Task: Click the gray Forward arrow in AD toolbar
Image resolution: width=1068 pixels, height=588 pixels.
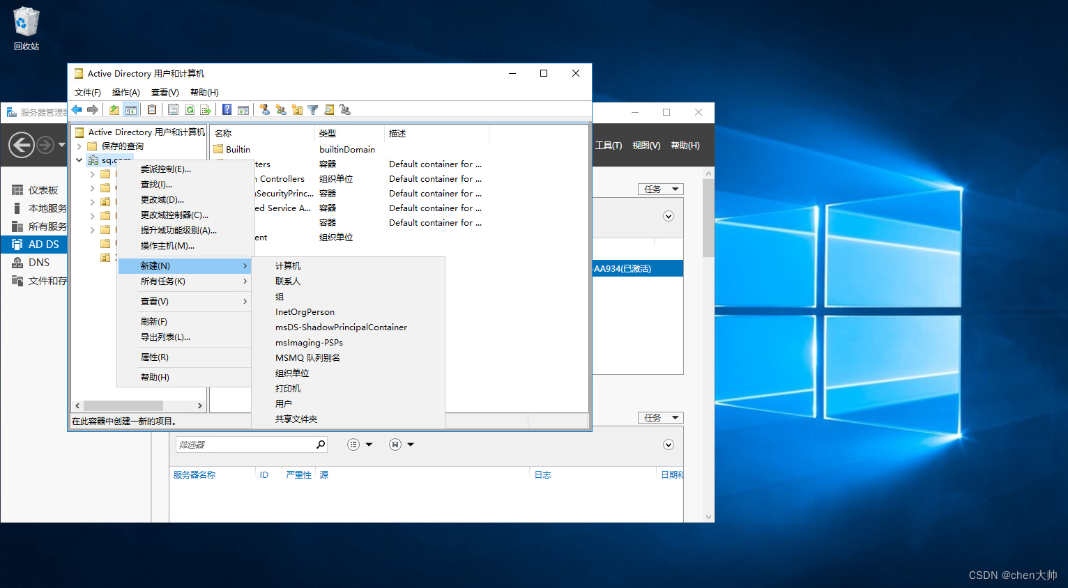Action: (x=93, y=109)
